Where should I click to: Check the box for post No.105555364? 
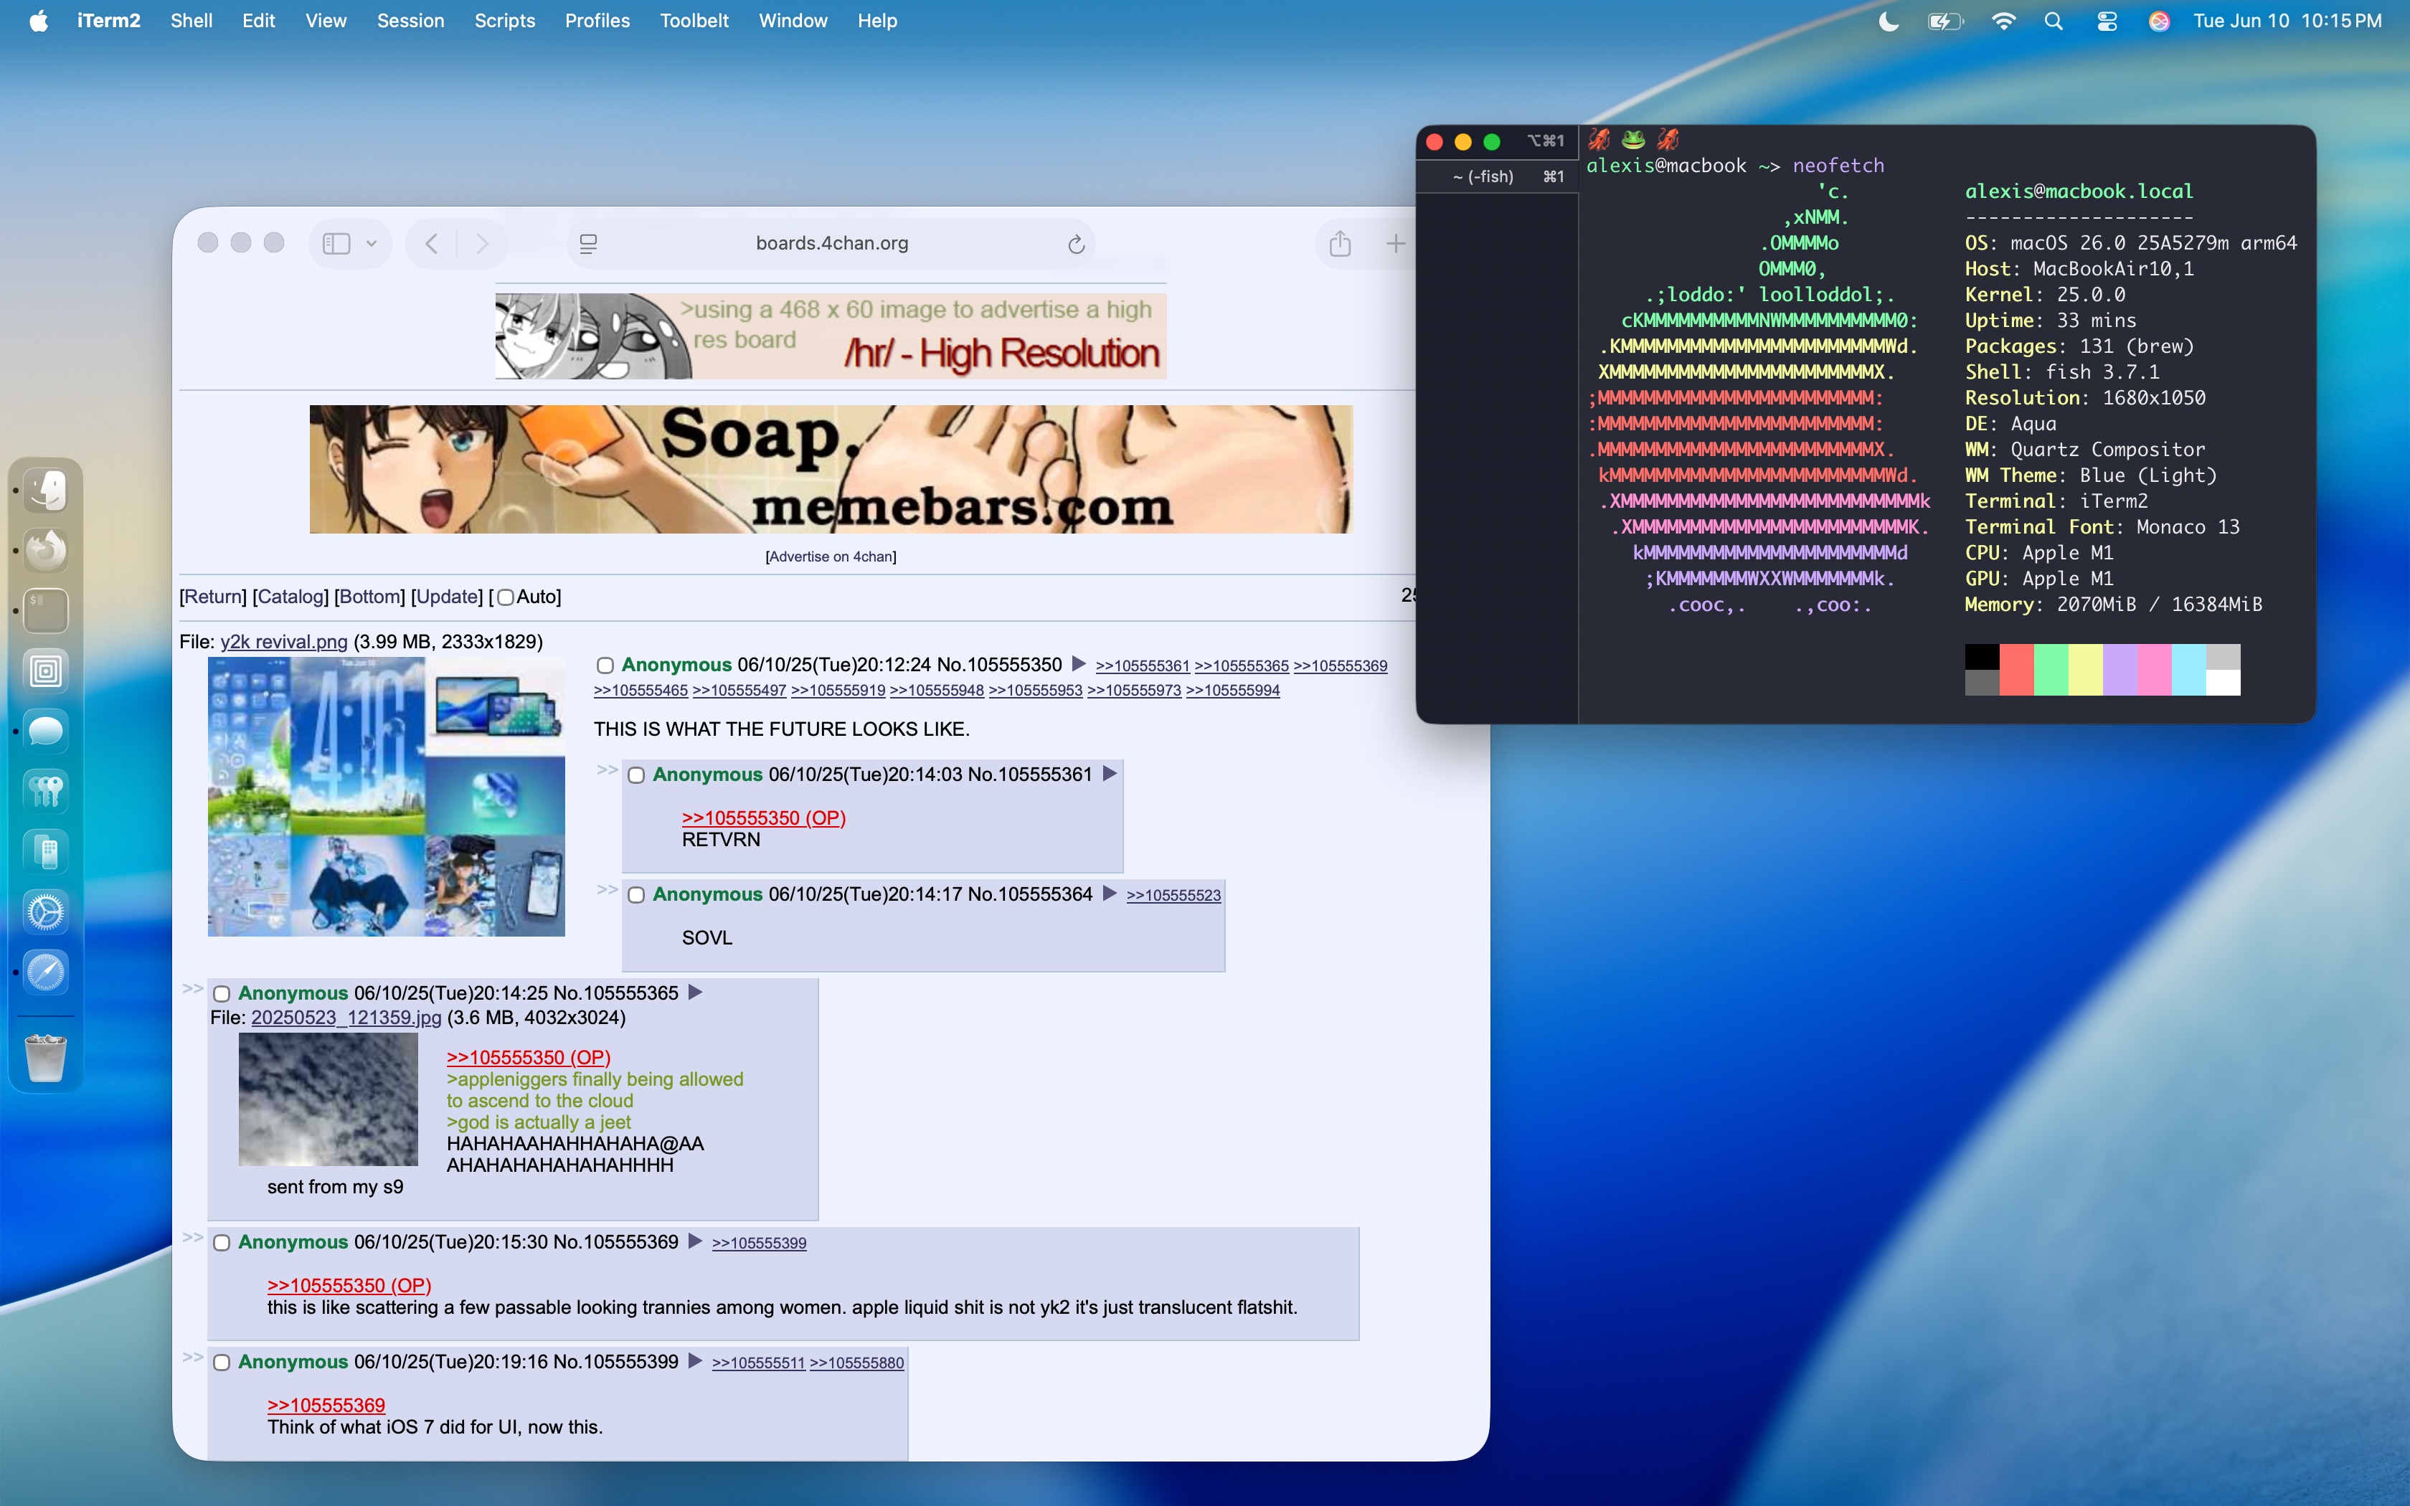636,894
